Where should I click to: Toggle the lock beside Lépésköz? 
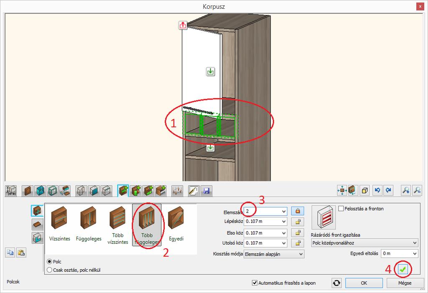coord(298,222)
